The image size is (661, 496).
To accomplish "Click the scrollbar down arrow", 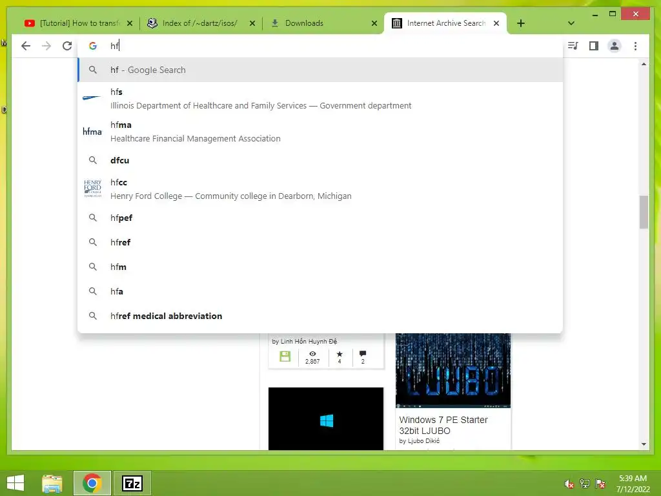I will 644,444.
